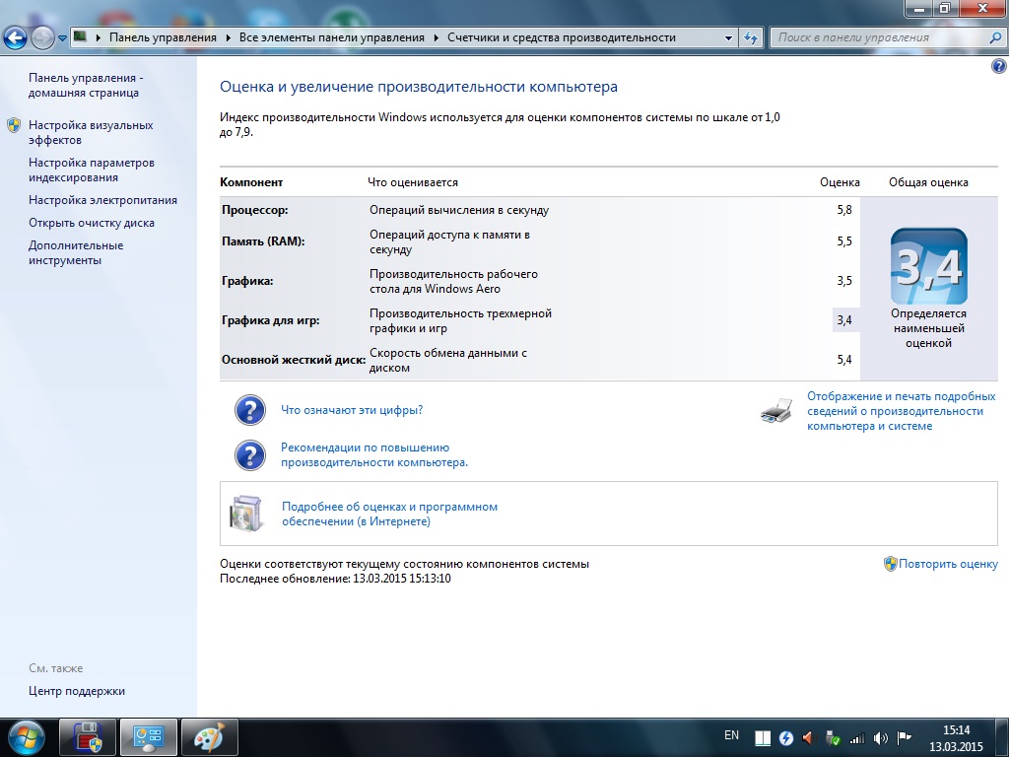
Task: Open Панель управления - домашняя страница
Action: click(86, 85)
